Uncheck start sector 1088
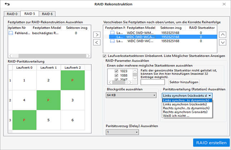231x150 pixels. 116,76
